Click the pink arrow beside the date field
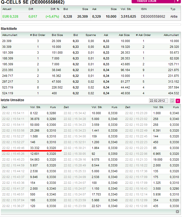 pos(178,101)
